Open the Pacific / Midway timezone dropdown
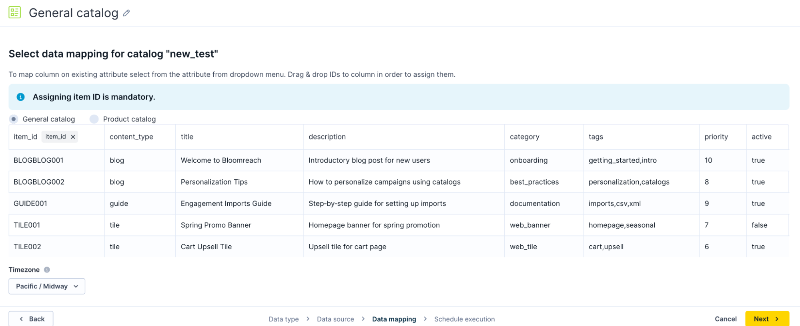This screenshot has height=326, width=800. tap(47, 286)
